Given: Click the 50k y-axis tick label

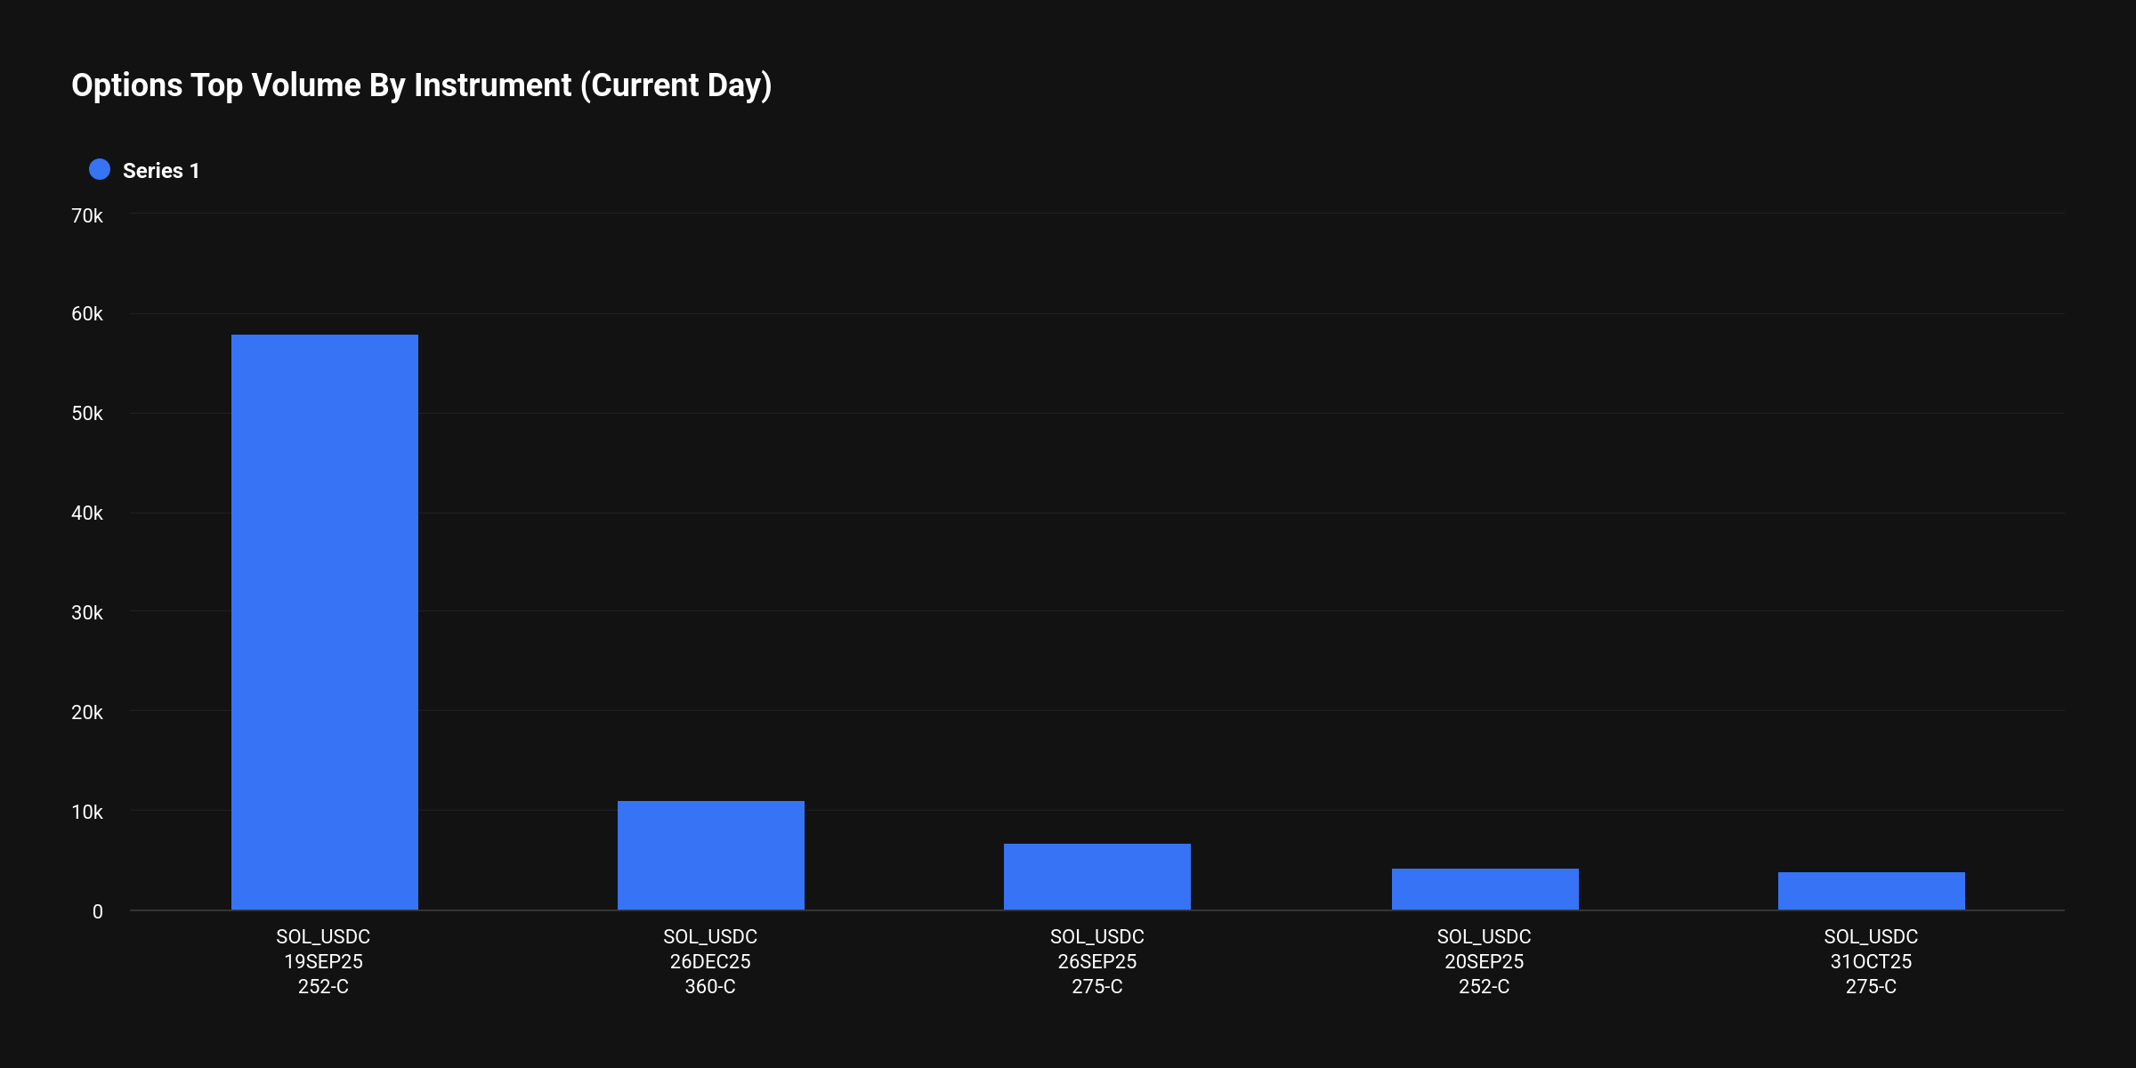Looking at the screenshot, I should coord(87,414).
